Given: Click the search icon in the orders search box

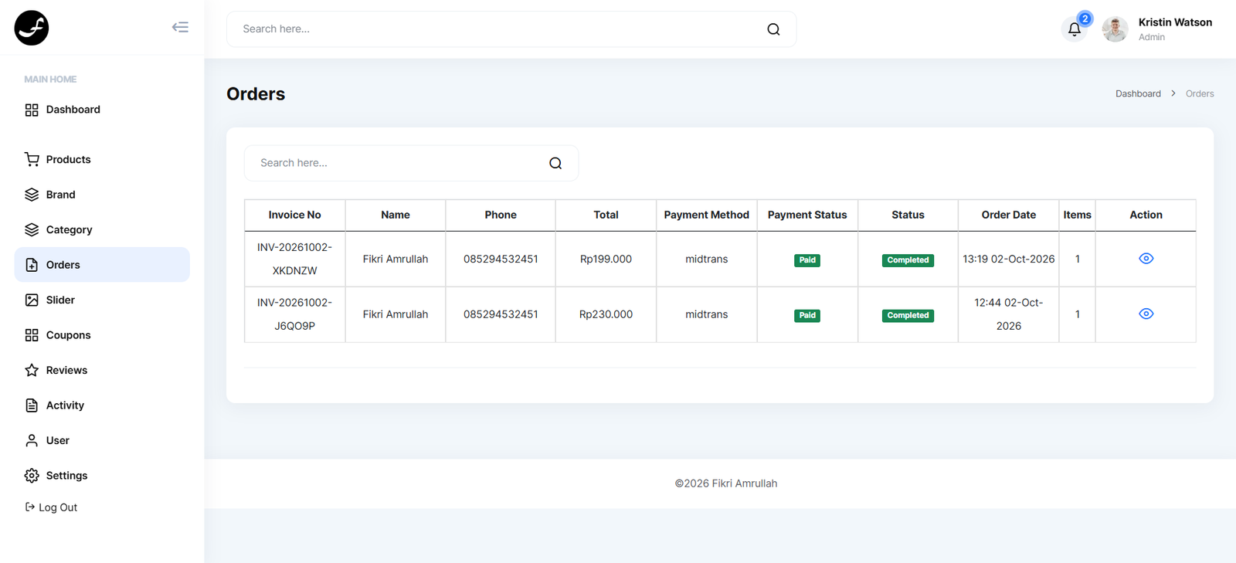Looking at the screenshot, I should click(555, 163).
